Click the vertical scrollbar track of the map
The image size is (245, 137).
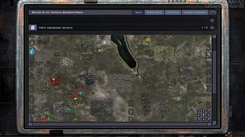(x=214, y=79)
